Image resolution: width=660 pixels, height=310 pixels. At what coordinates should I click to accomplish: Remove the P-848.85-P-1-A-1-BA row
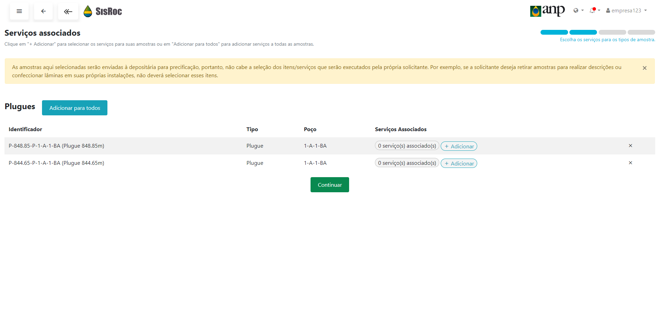pos(630,146)
